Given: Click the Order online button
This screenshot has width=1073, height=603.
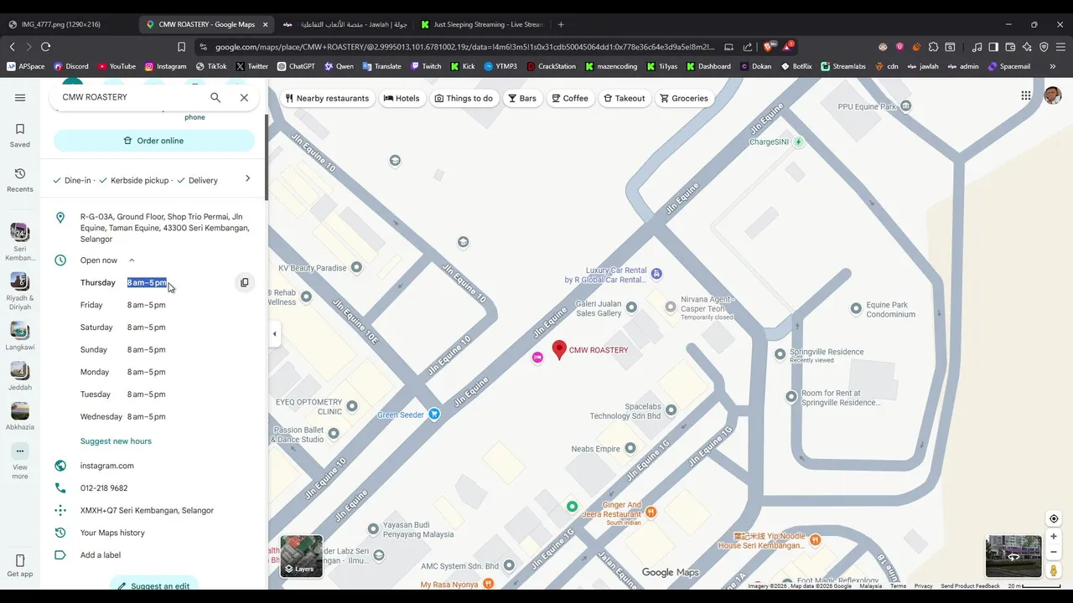Looking at the screenshot, I should pyautogui.click(x=154, y=141).
